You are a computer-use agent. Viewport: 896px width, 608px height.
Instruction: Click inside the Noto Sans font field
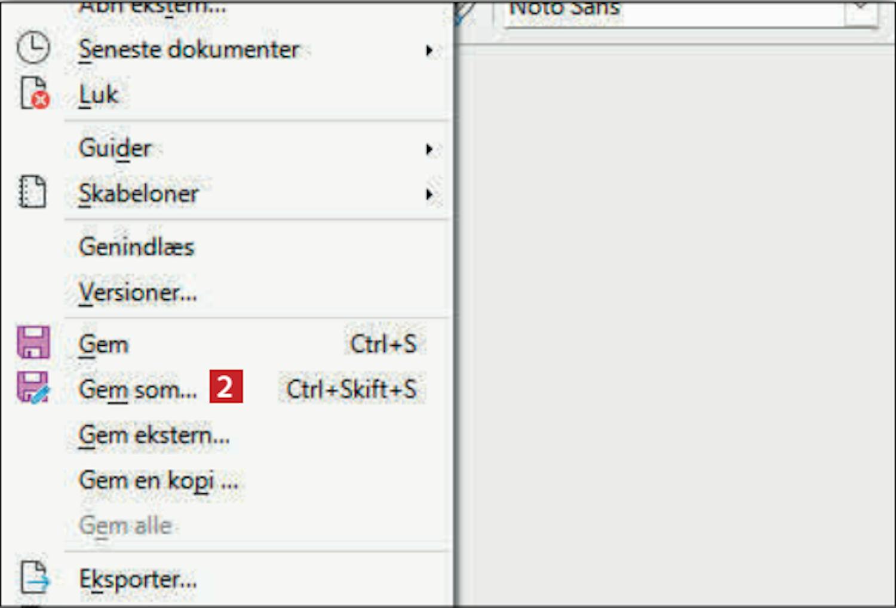point(669,10)
